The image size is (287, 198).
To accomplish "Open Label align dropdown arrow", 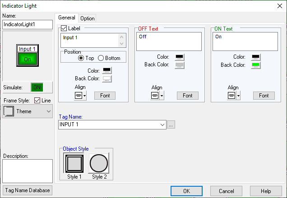I will (x=84, y=96).
